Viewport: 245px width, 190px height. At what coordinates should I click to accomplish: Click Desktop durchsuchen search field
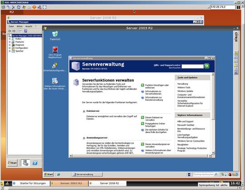pos(203,175)
